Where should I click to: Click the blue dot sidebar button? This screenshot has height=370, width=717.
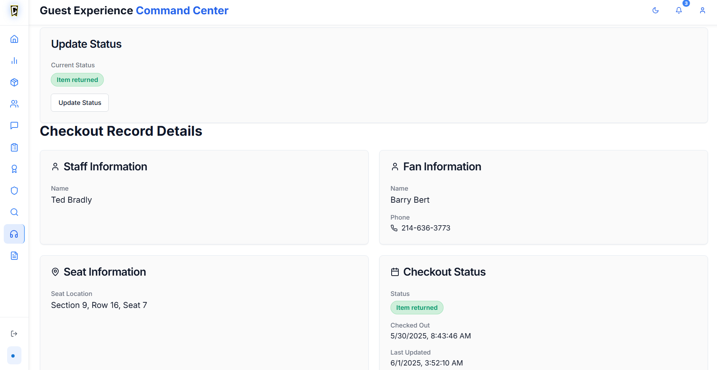tap(14, 355)
